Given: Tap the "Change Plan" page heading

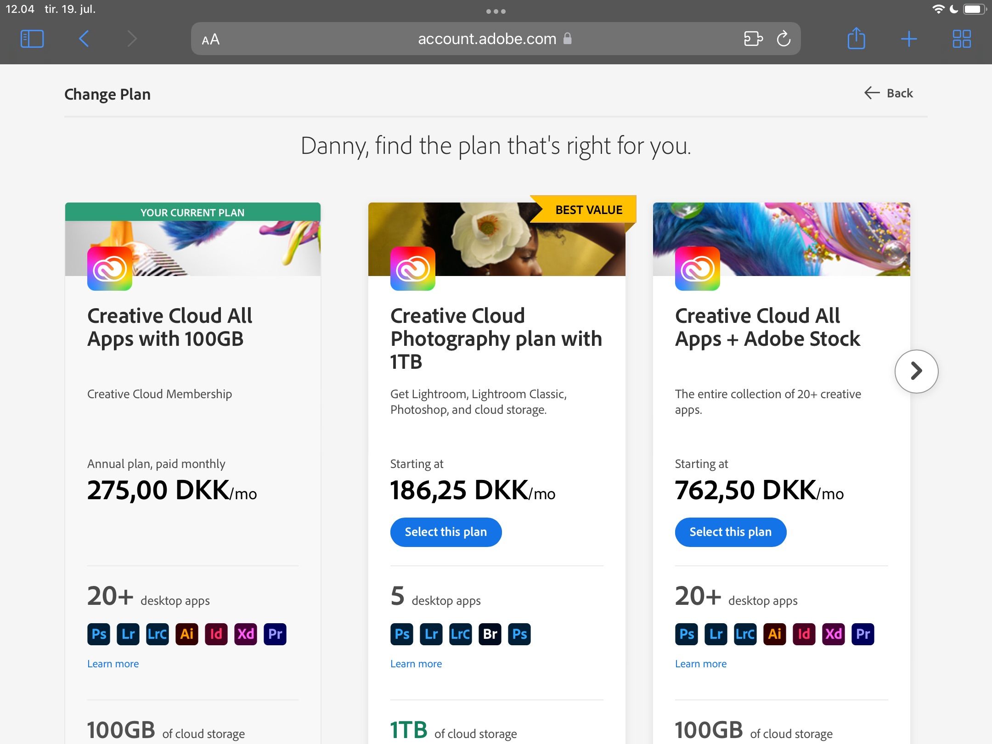Looking at the screenshot, I should coord(107,94).
